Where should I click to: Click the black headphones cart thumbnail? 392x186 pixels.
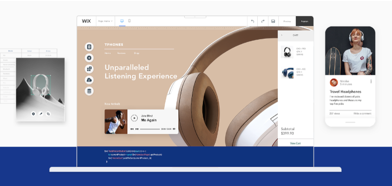pos(287,52)
